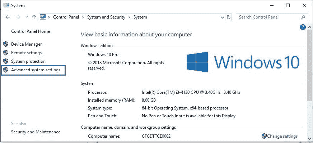
Task: Click the shield icon beside System protection
Action: (5, 61)
